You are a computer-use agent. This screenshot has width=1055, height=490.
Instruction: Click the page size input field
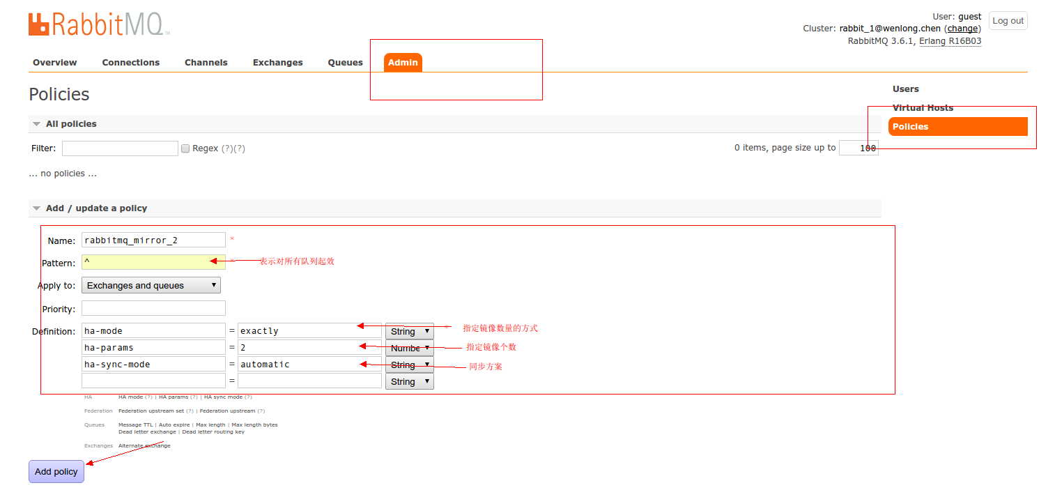pos(858,148)
